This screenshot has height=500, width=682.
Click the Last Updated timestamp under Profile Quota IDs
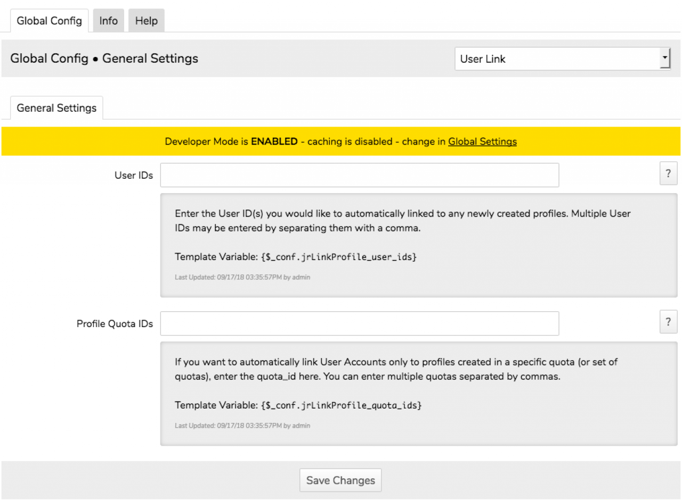coord(242,426)
